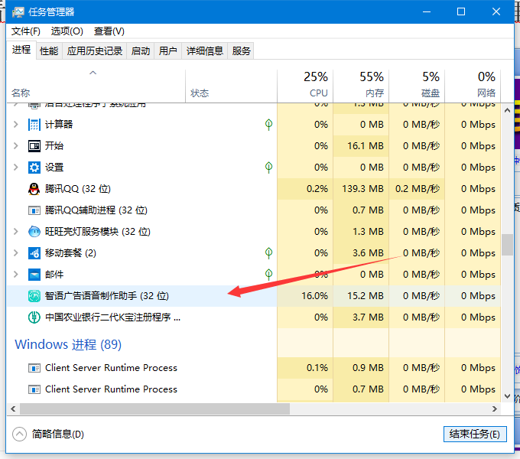
Task: Select the 腾讯QQ (32 位) process name
Action: point(78,189)
